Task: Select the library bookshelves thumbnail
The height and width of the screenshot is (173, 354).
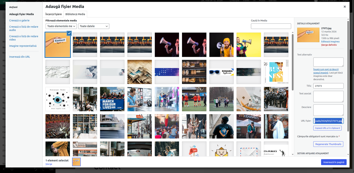Action: coord(85,126)
